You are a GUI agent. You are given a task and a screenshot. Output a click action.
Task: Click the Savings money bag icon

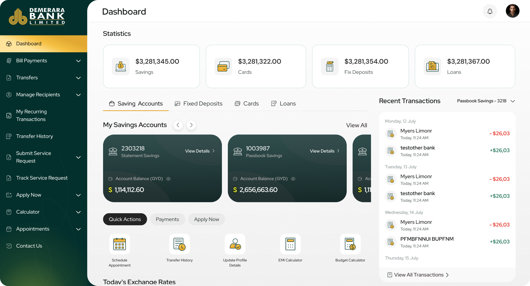(121, 66)
